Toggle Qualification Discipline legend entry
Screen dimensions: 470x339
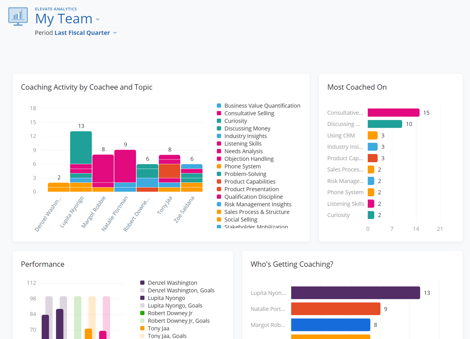click(250, 197)
